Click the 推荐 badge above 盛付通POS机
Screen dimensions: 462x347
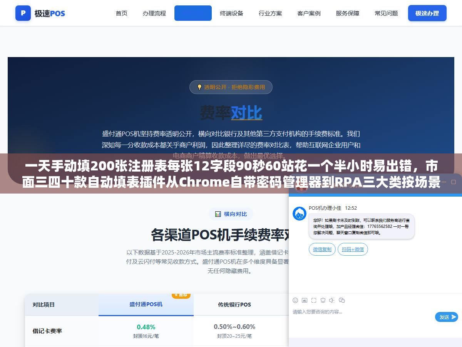click(181, 295)
